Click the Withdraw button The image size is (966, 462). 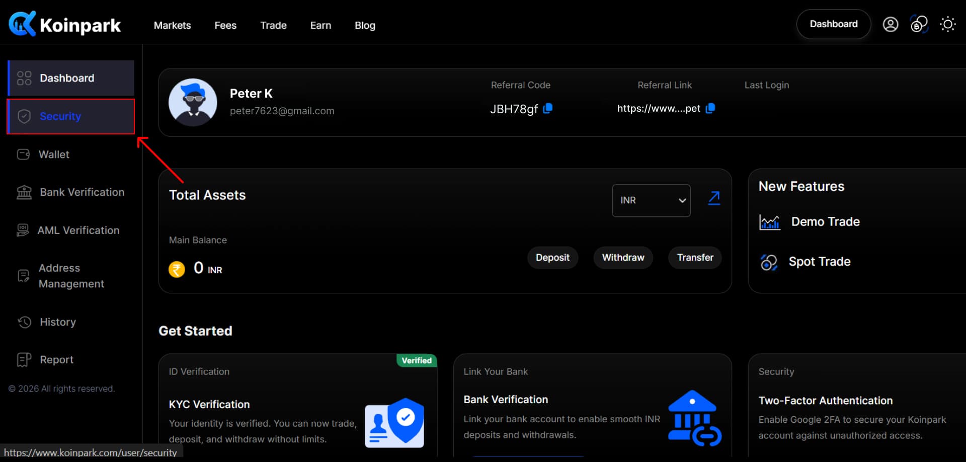coord(623,258)
